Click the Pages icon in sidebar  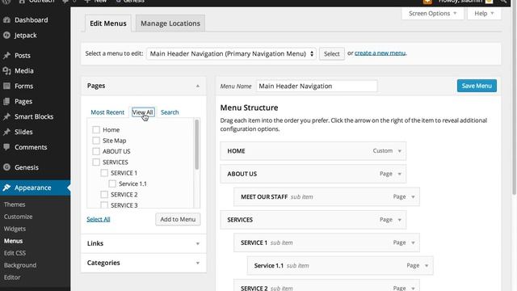[6, 101]
